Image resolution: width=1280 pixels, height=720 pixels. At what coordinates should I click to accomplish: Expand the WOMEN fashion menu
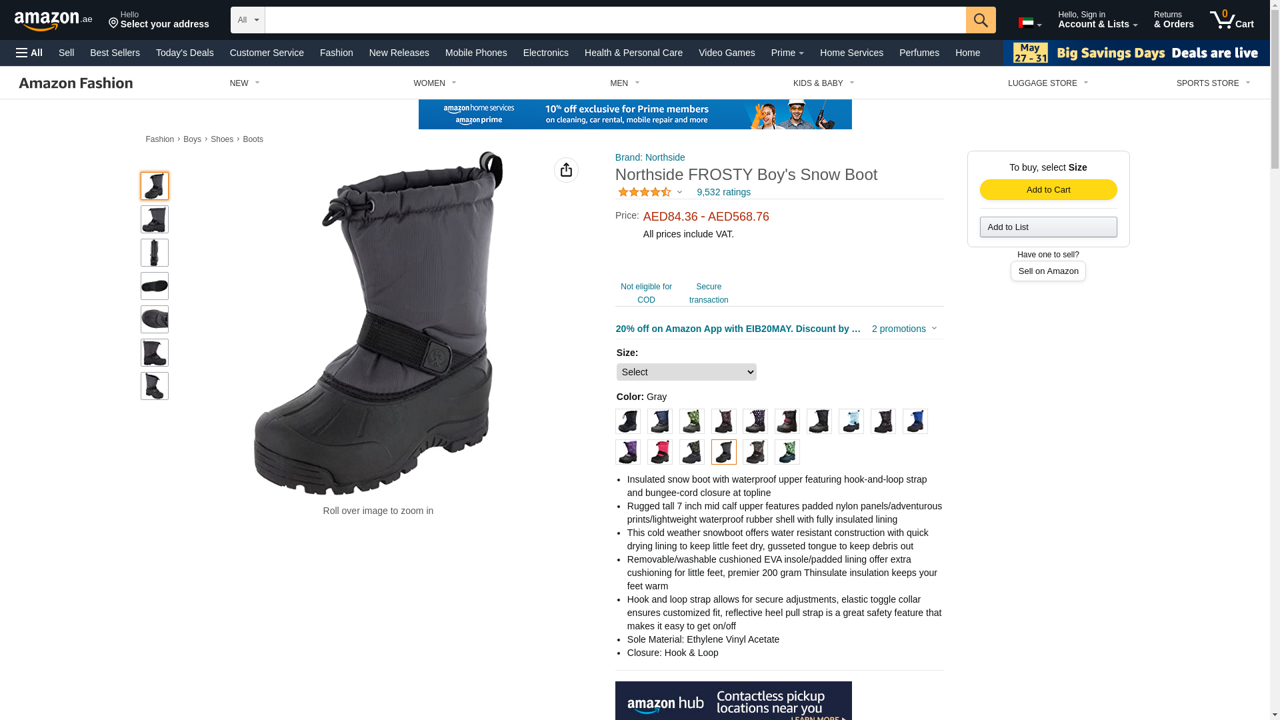tap(435, 83)
